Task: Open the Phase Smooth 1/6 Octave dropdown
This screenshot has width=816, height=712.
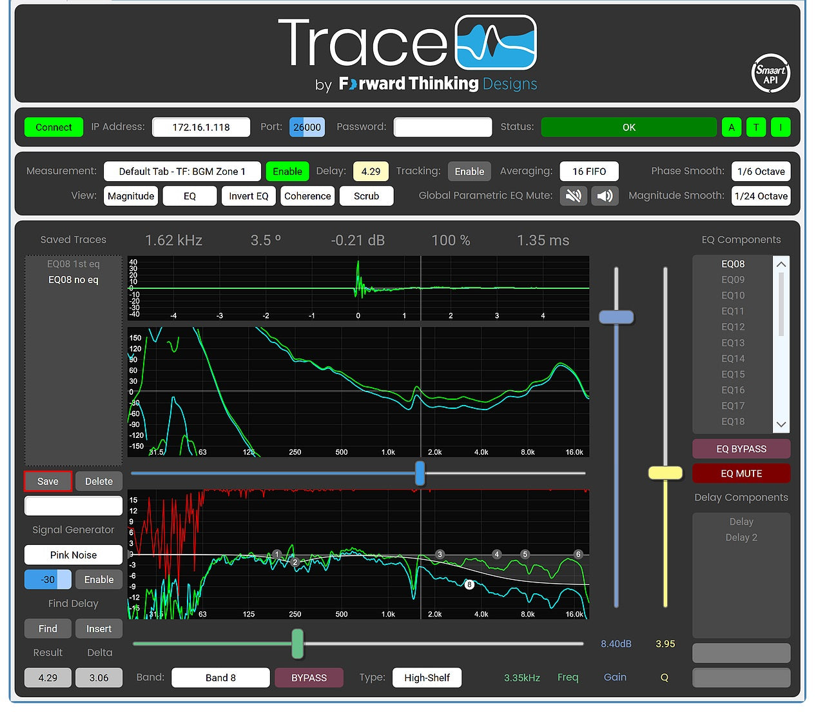Action: [x=761, y=171]
